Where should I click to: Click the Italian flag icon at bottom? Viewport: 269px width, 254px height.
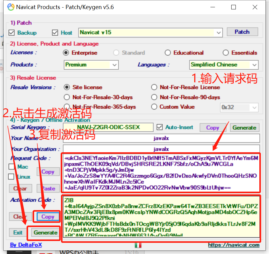[138, 245]
